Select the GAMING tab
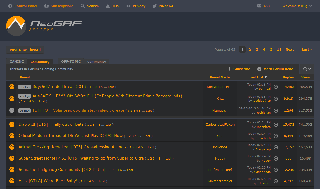The width and height of the screenshot is (320, 189). click(x=16, y=61)
